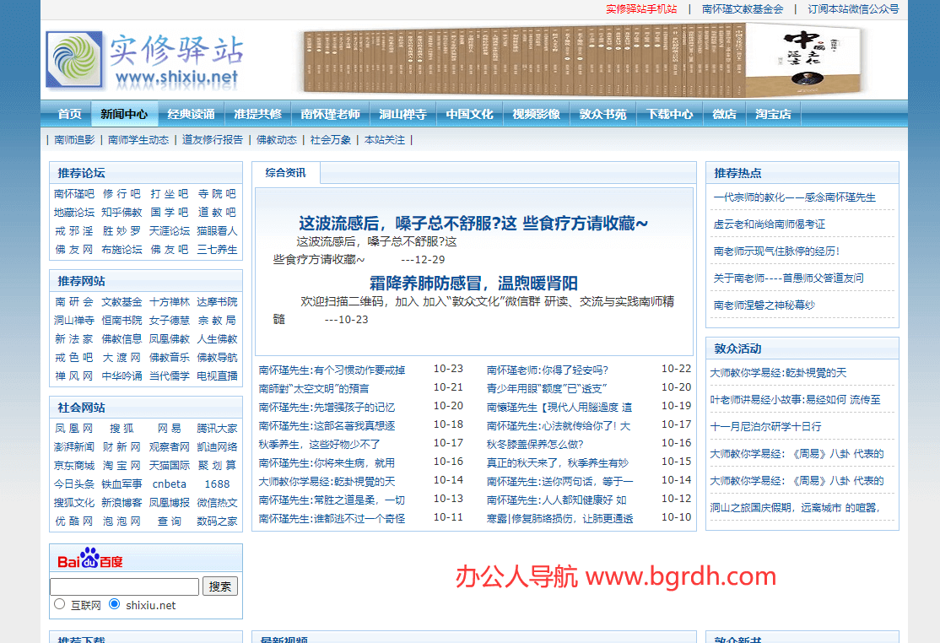The image size is (940, 643).
Task: Open the 下载中心 navigation item
Action: [670, 114]
